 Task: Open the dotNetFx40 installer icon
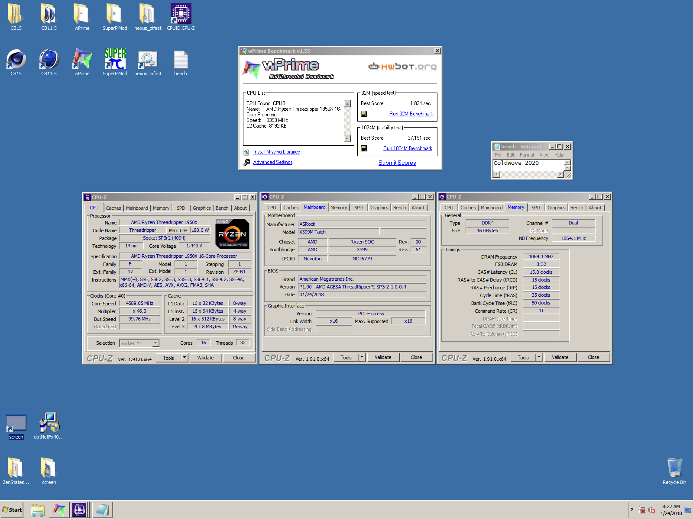click(x=49, y=426)
